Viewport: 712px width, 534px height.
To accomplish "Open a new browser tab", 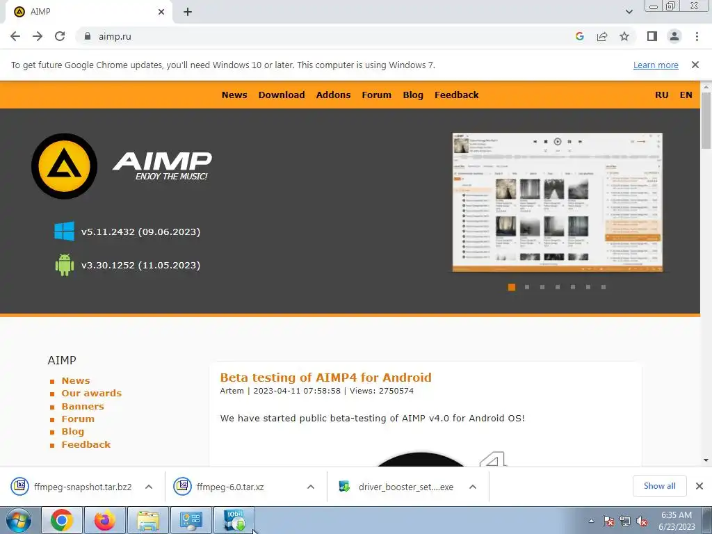I will pos(188,12).
